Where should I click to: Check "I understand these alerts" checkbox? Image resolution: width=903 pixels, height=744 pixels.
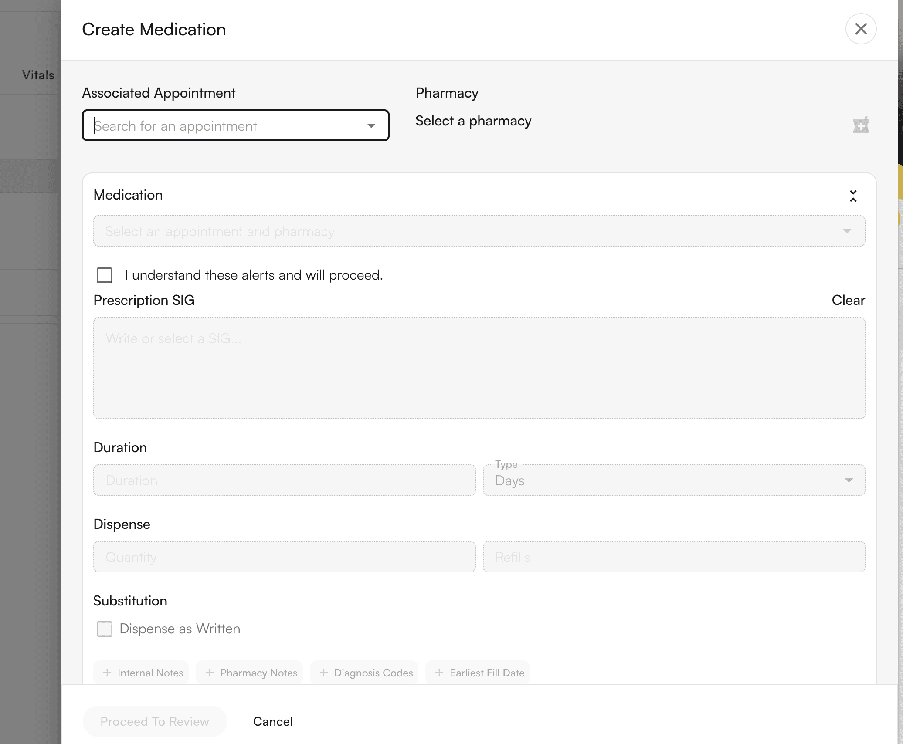(105, 275)
